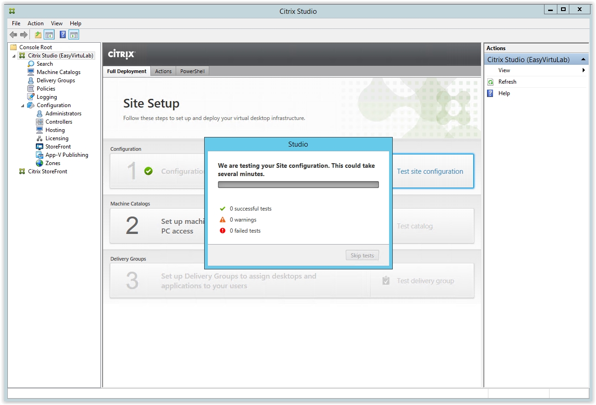Screen dimensions: 596x405
Task: Click the Refresh icon in Actions pane
Action: (490, 82)
